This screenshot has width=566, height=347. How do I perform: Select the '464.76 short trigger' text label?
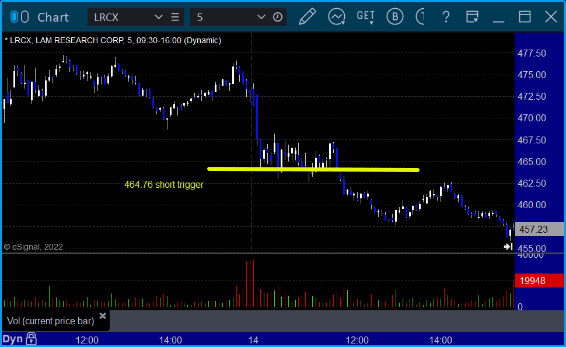[x=164, y=184]
